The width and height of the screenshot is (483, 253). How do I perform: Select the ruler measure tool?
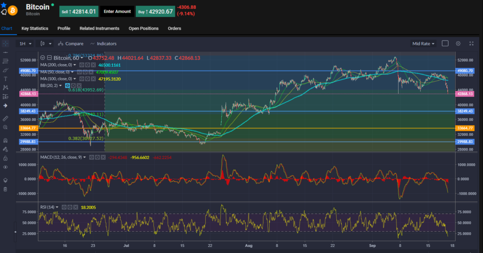tap(6, 118)
